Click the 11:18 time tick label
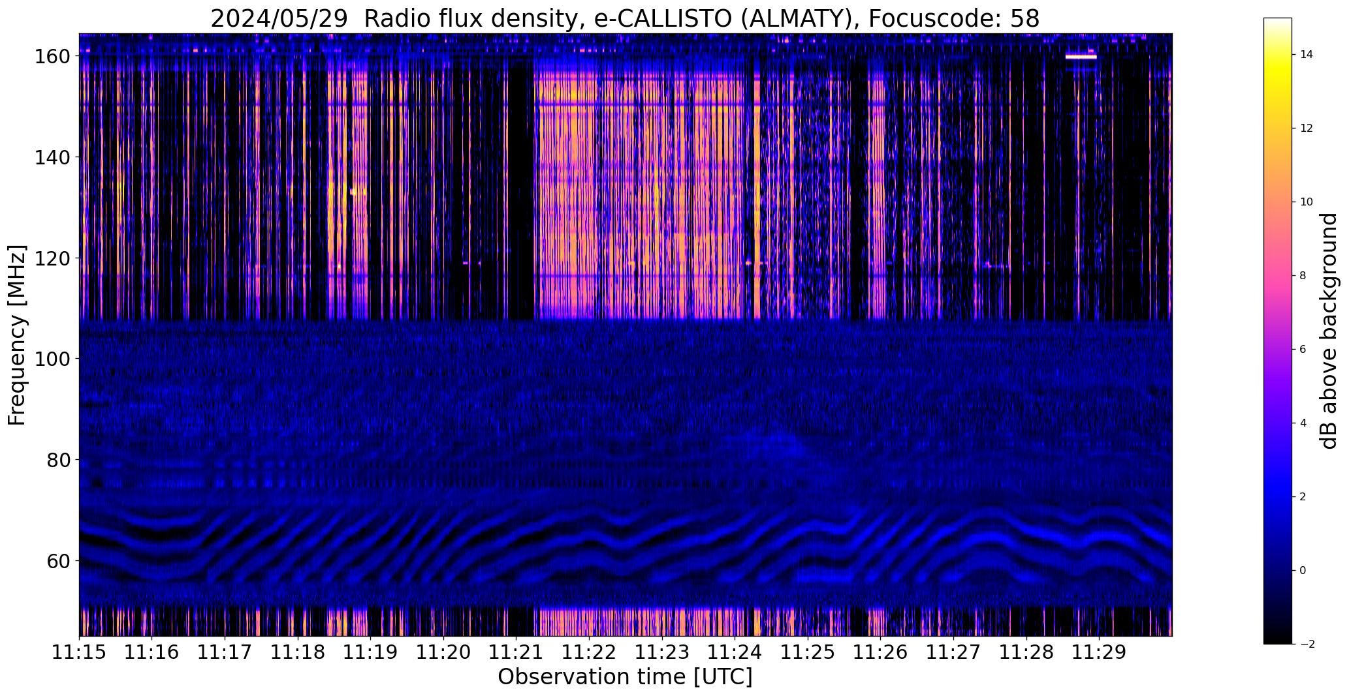This screenshot has width=1349, height=696. [298, 652]
